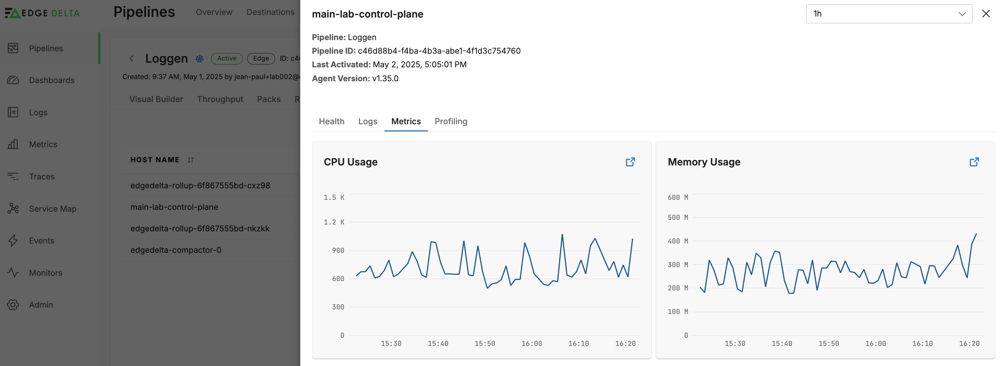Click the CPU Usage line graph
This screenshot has height=366, width=1003.
click(x=494, y=261)
